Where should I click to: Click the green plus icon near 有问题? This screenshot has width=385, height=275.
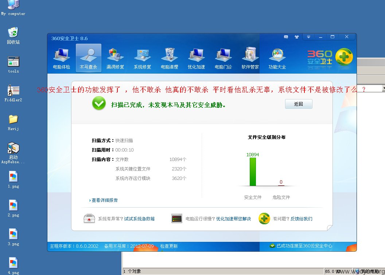pyautogui.click(x=264, y=218)
